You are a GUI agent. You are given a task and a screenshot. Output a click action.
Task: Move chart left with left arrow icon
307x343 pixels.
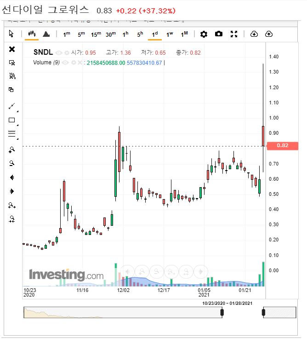(12, 177)
